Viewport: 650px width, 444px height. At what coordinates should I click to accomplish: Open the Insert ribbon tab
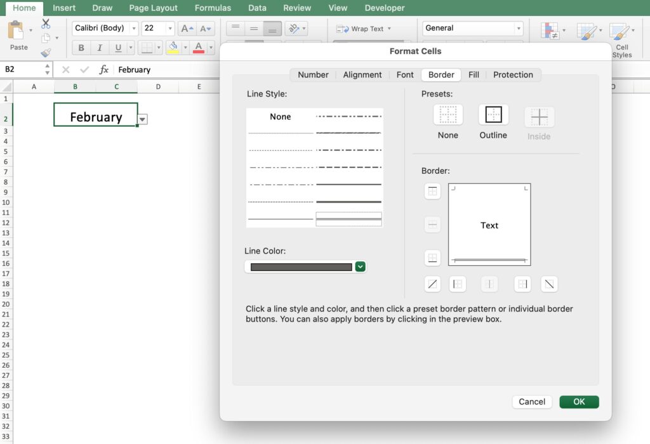click(x=64, y=8)
